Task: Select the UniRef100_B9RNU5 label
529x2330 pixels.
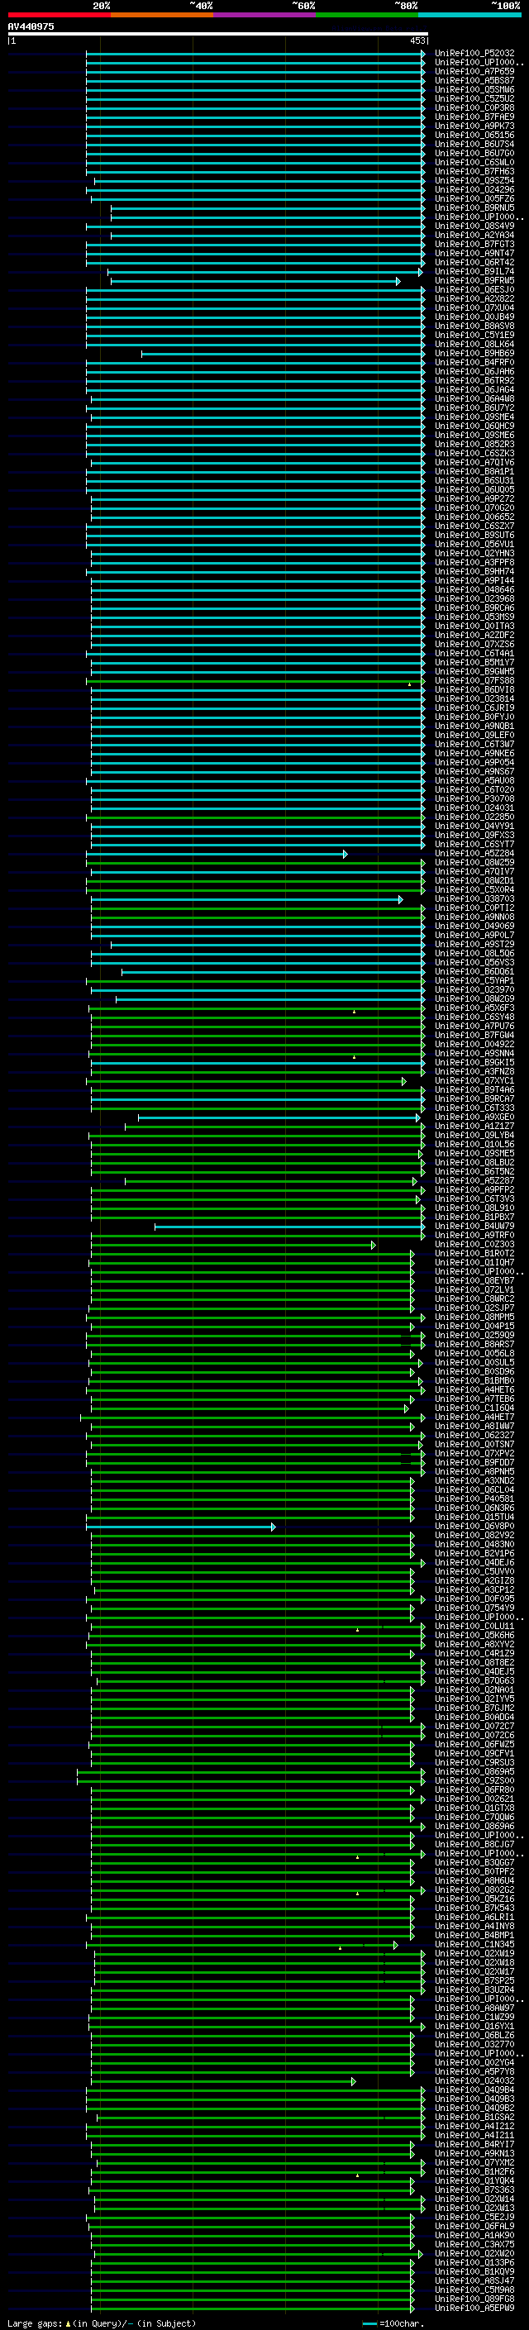Action: click(x=474, y=208)
